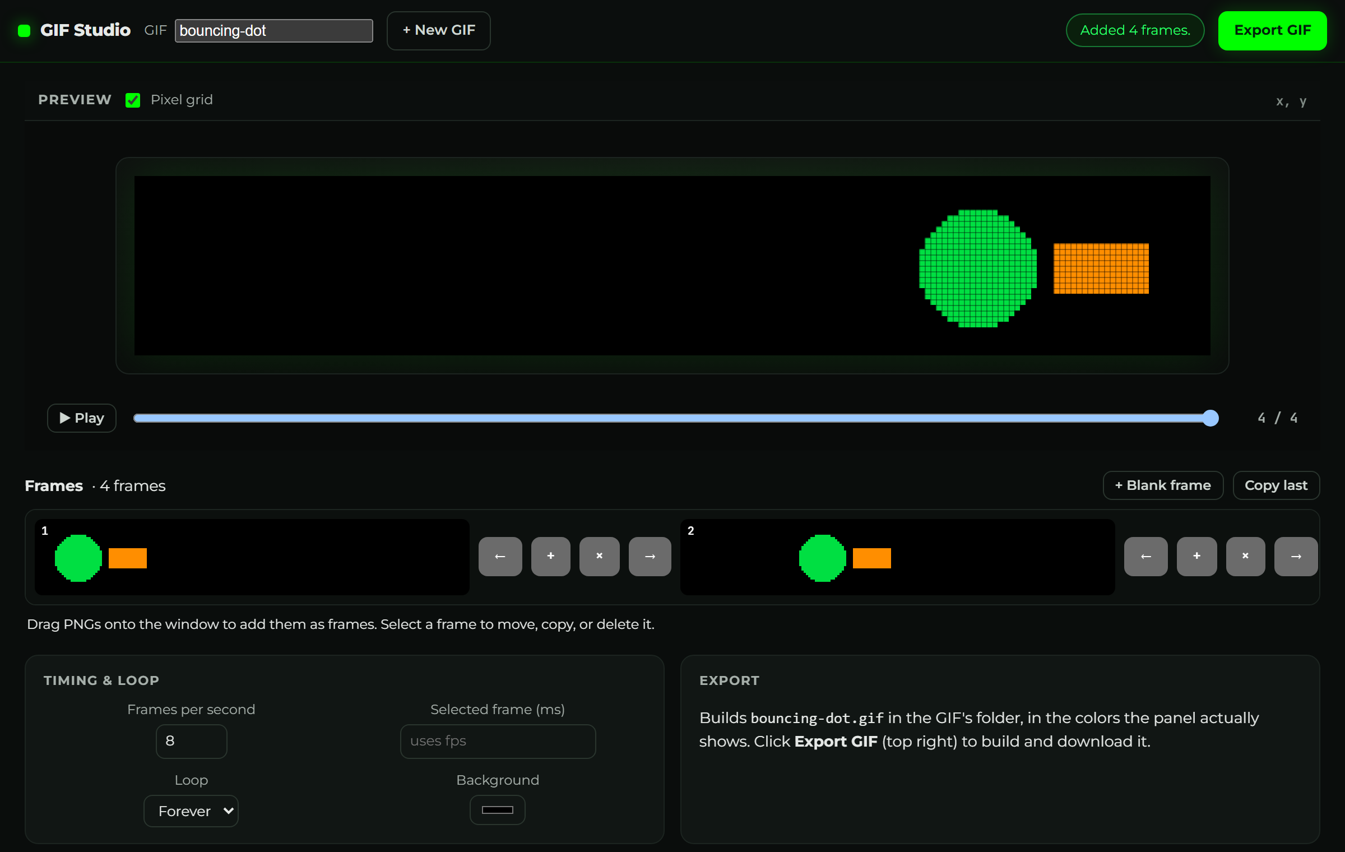Click the '4 / 4' frame counter
This screenshot has height=852, width=1345.
(x=1277, y=418)
